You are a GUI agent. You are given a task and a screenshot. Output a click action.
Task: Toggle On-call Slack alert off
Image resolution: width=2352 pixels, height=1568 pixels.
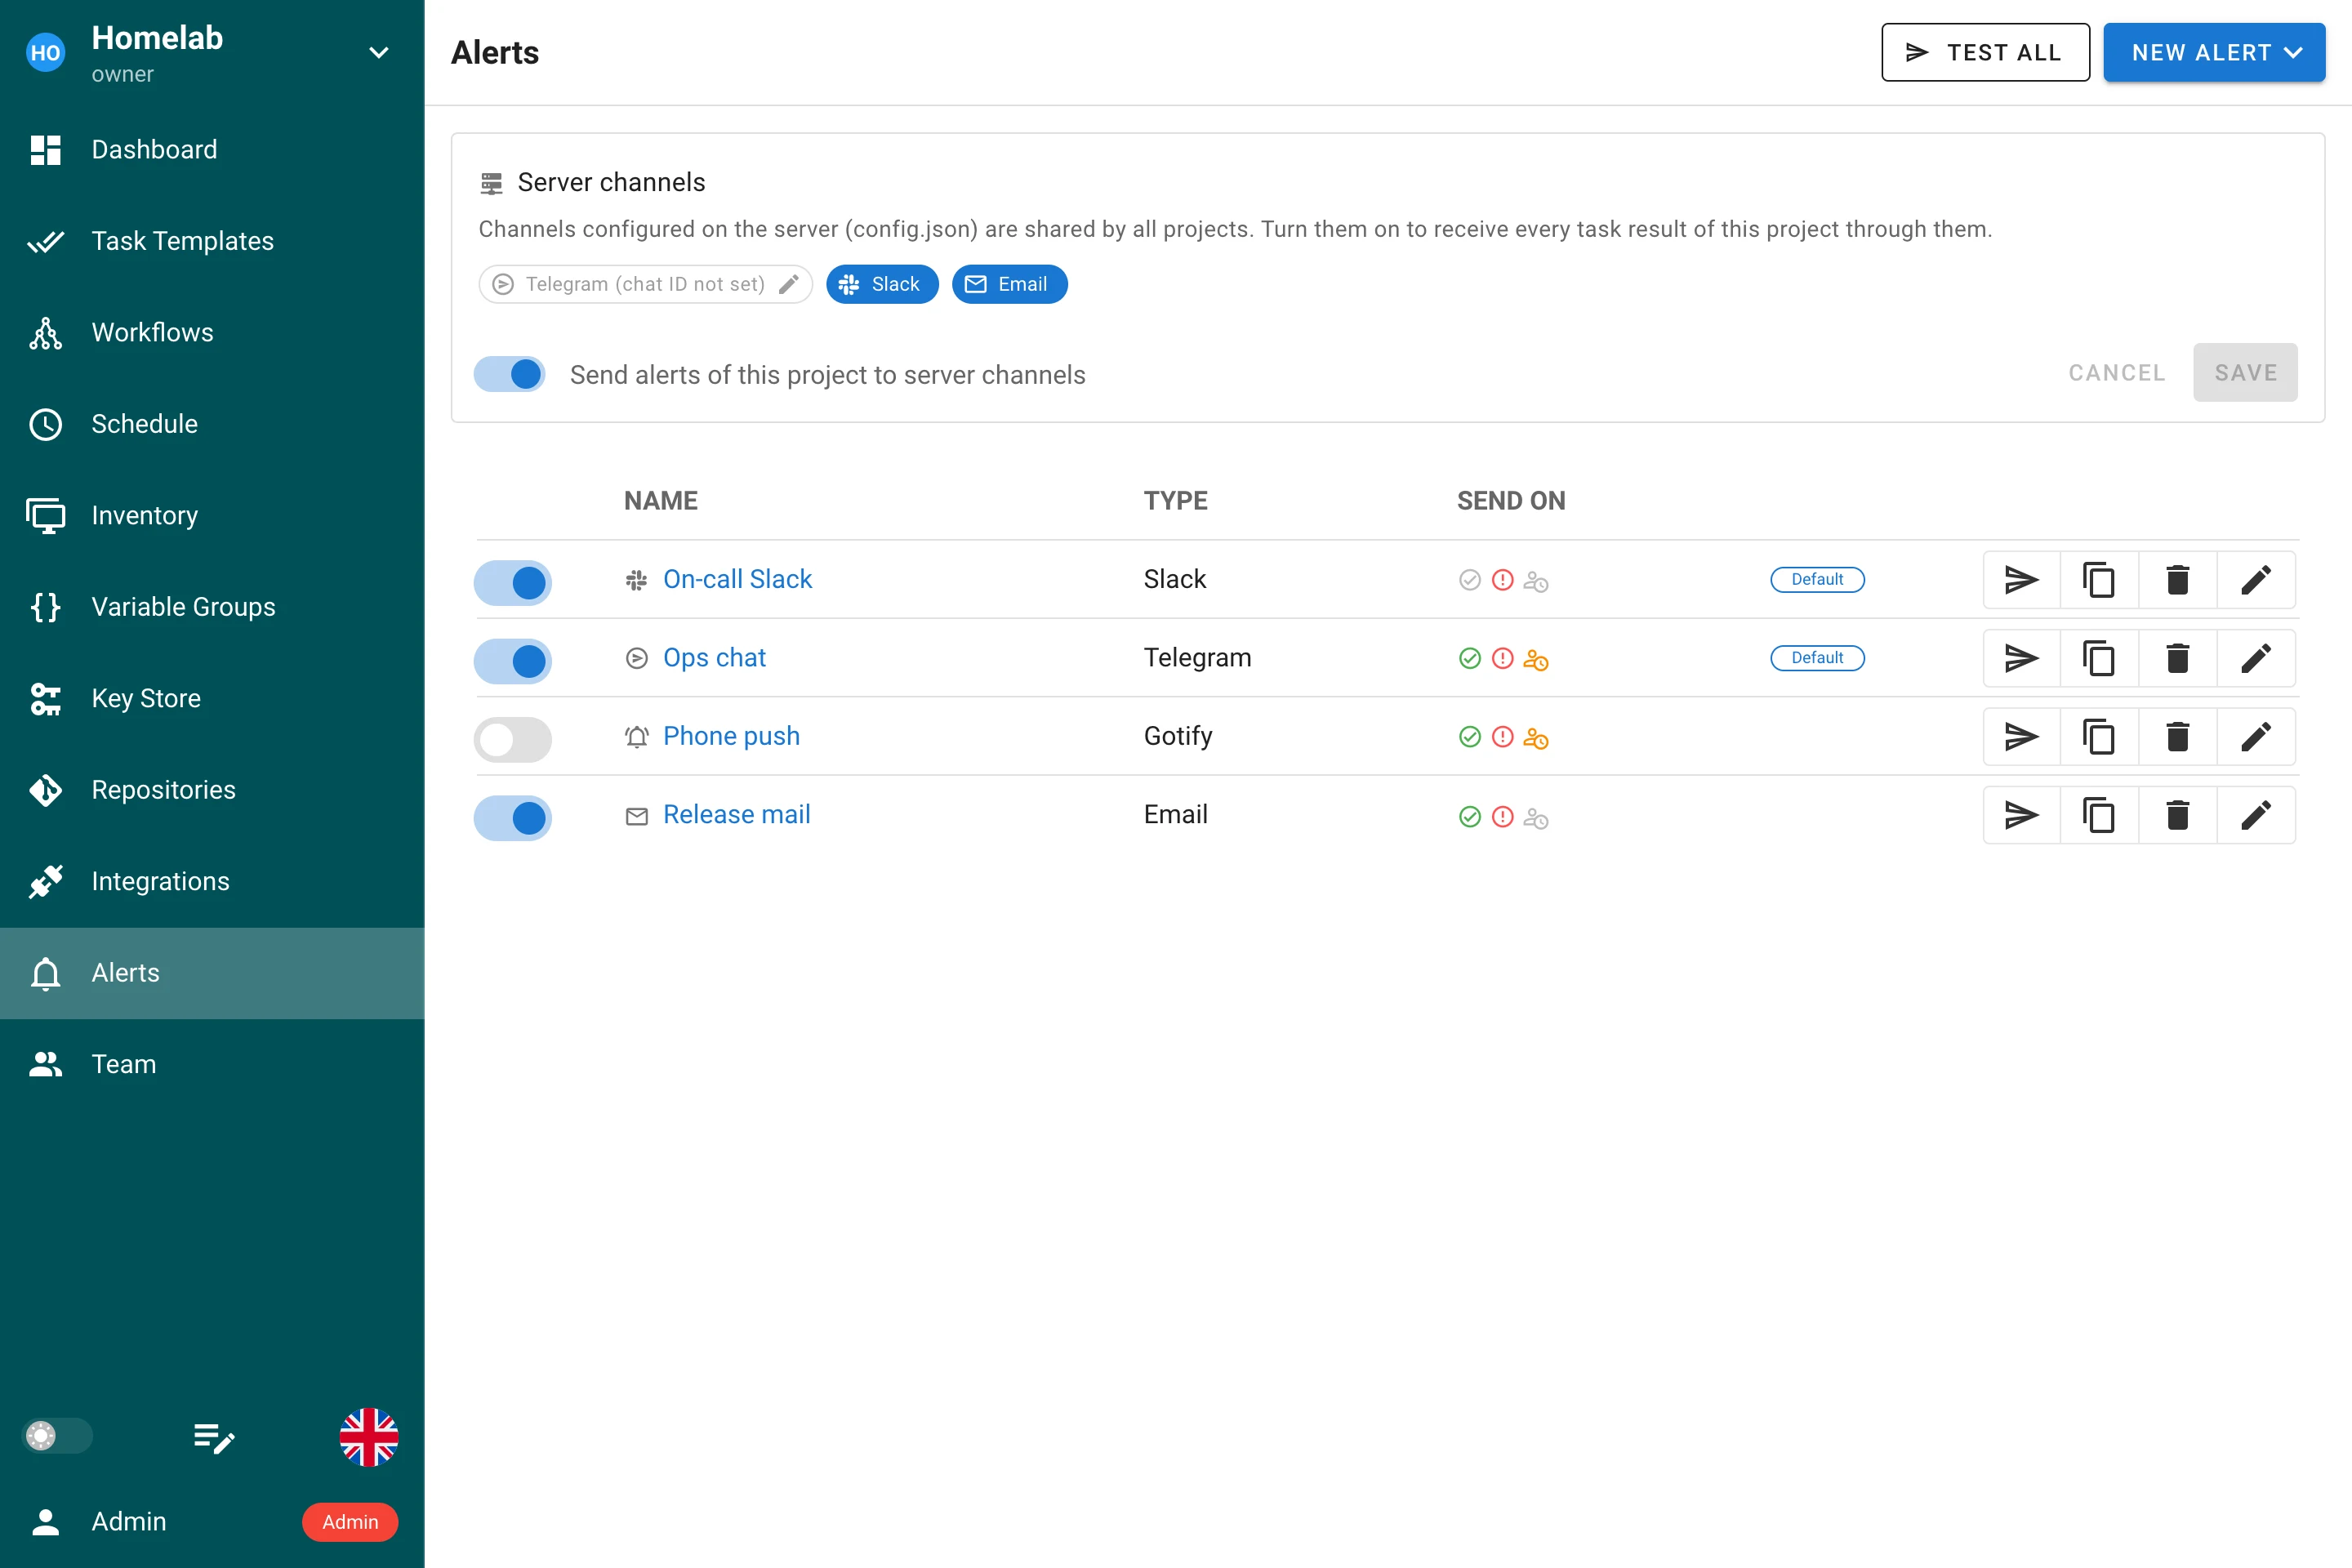pyautogui.click(x=513, y=582)
